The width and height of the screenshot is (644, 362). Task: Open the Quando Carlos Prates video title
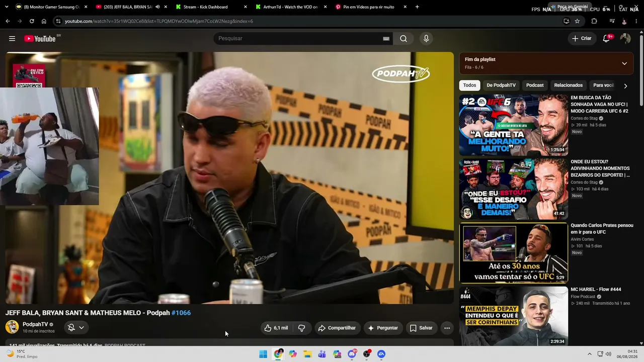602,228
